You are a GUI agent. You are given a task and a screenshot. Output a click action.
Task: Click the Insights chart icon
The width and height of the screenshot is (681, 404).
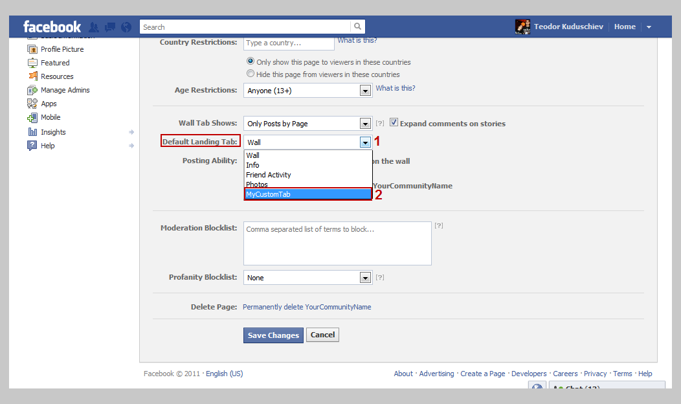(32, 132)
